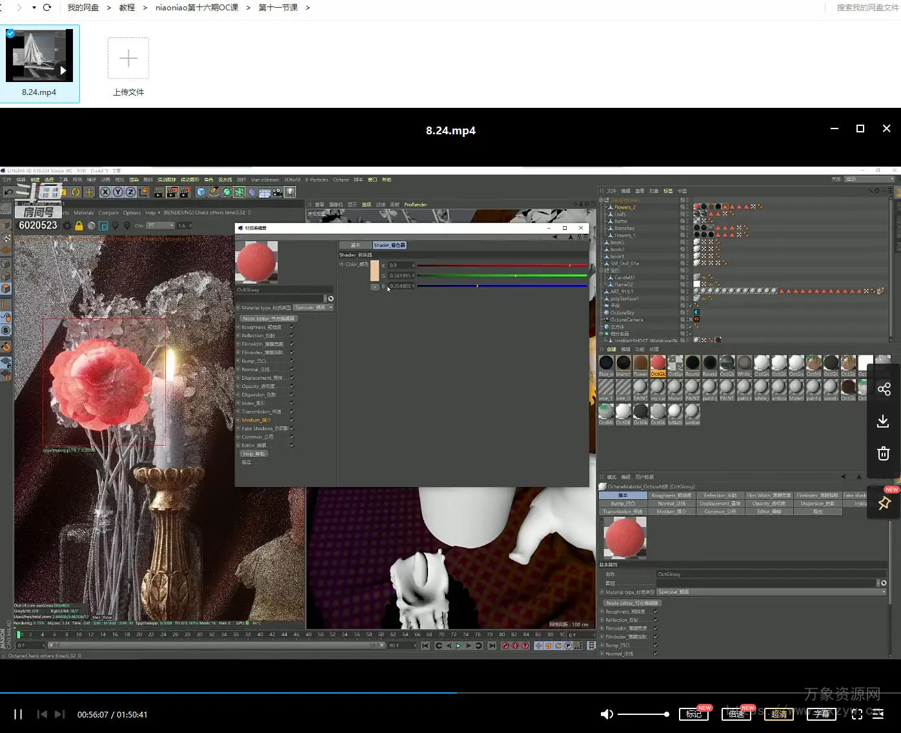Refresh the cloud drive folder

(47, 8)
